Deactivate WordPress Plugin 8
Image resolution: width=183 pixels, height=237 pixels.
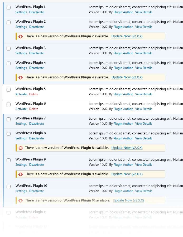(x=36, y=138)
